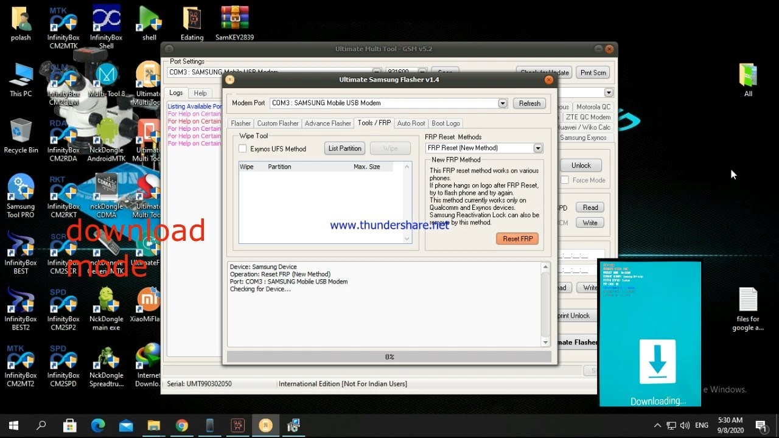The height and width of the screenshot is (438, 779).
Task: Switch to the Flasher tab
Action: tap(241, 123)
